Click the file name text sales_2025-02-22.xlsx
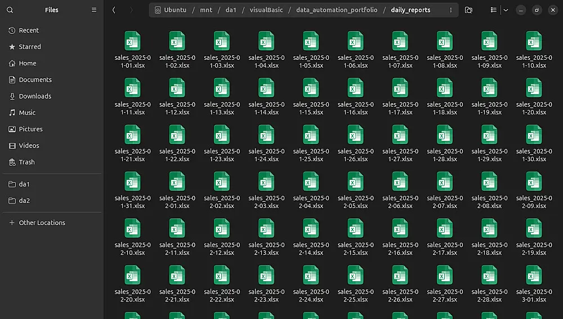563x319 pixels. [x=221, y=296]
